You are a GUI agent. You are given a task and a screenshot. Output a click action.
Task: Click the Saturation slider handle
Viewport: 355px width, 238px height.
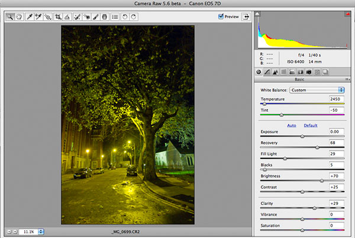coord(302,230)
